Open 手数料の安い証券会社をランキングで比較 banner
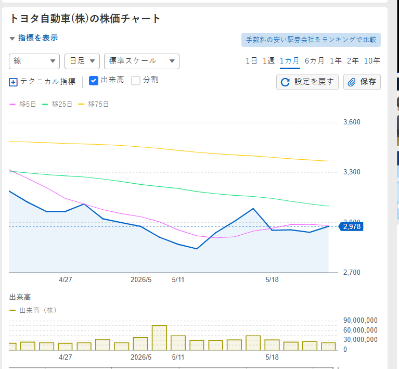This screenshot has width=399, height=369. 311,40
